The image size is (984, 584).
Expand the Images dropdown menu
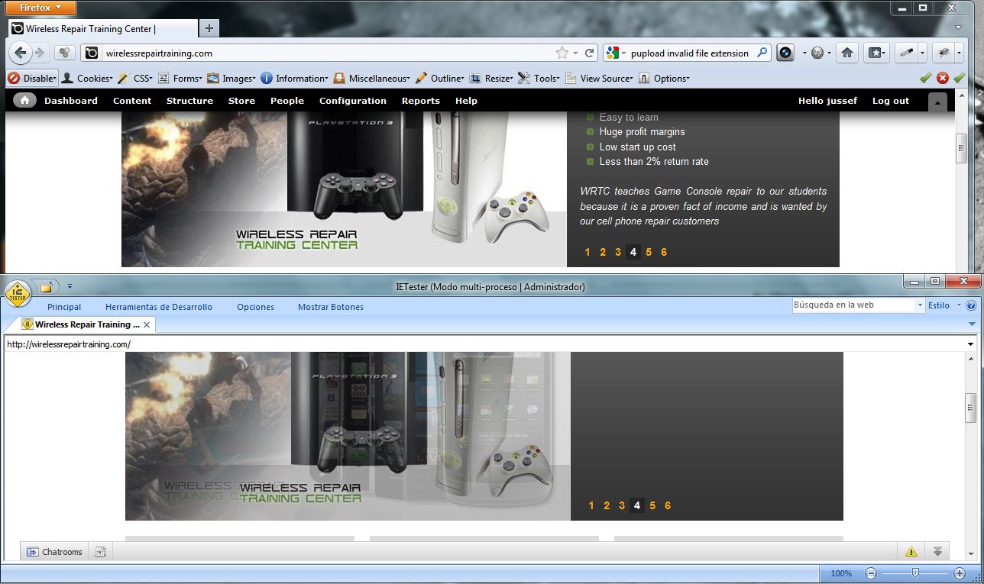point(232,78)
